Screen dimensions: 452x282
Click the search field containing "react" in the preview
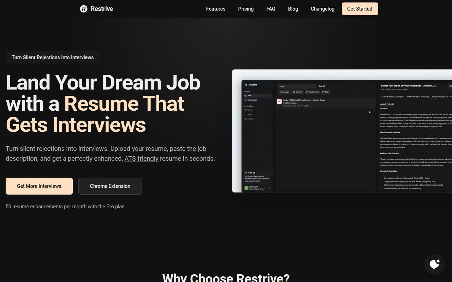(297, 86)
